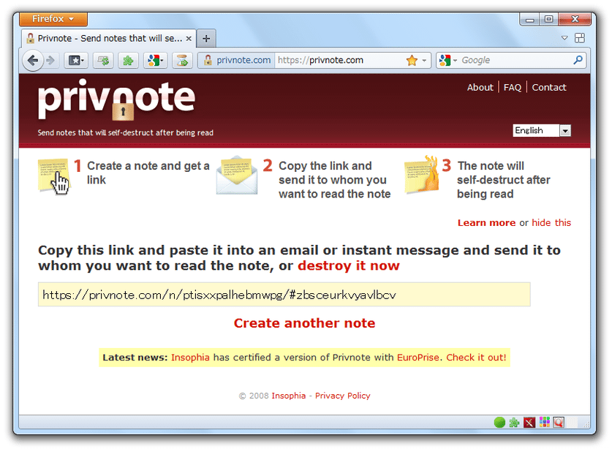Click the green circle status bar icon

[x=499, y=422]
